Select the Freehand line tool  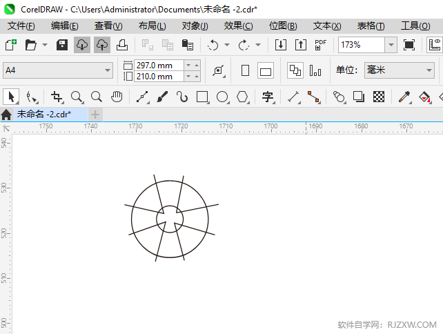(x=143, y=97)
